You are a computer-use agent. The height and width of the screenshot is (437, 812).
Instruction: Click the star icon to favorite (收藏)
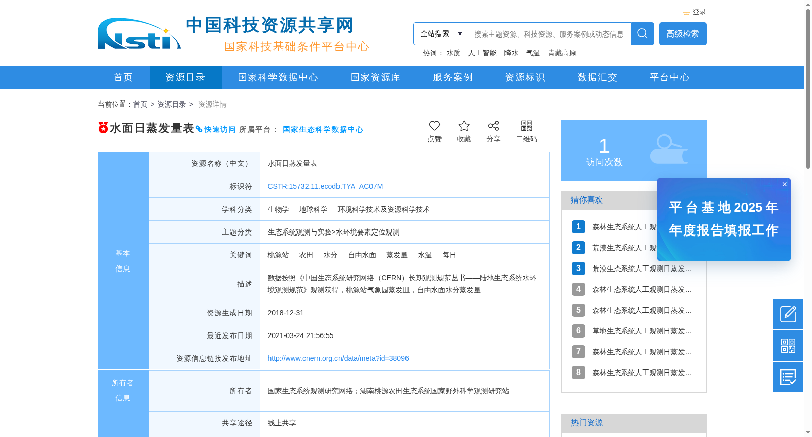464,126
